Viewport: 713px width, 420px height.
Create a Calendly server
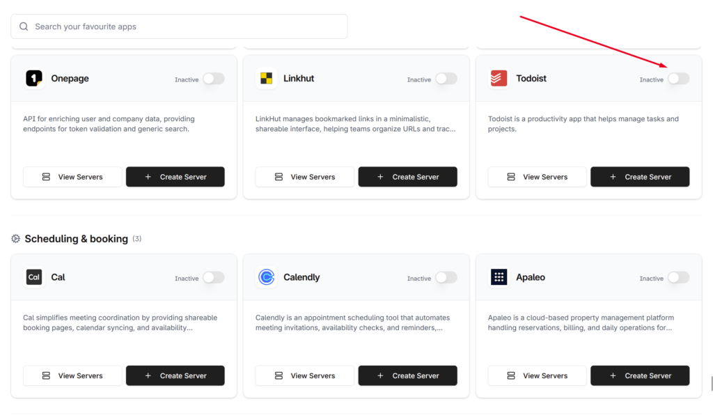coord(407,375)
